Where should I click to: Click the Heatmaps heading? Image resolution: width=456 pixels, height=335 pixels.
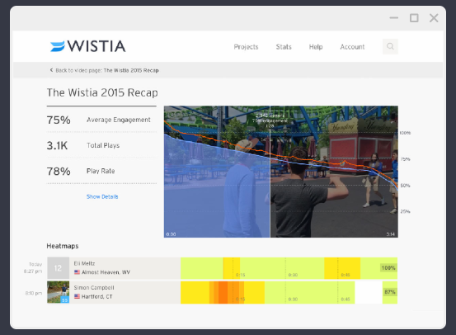click(63, 246)
